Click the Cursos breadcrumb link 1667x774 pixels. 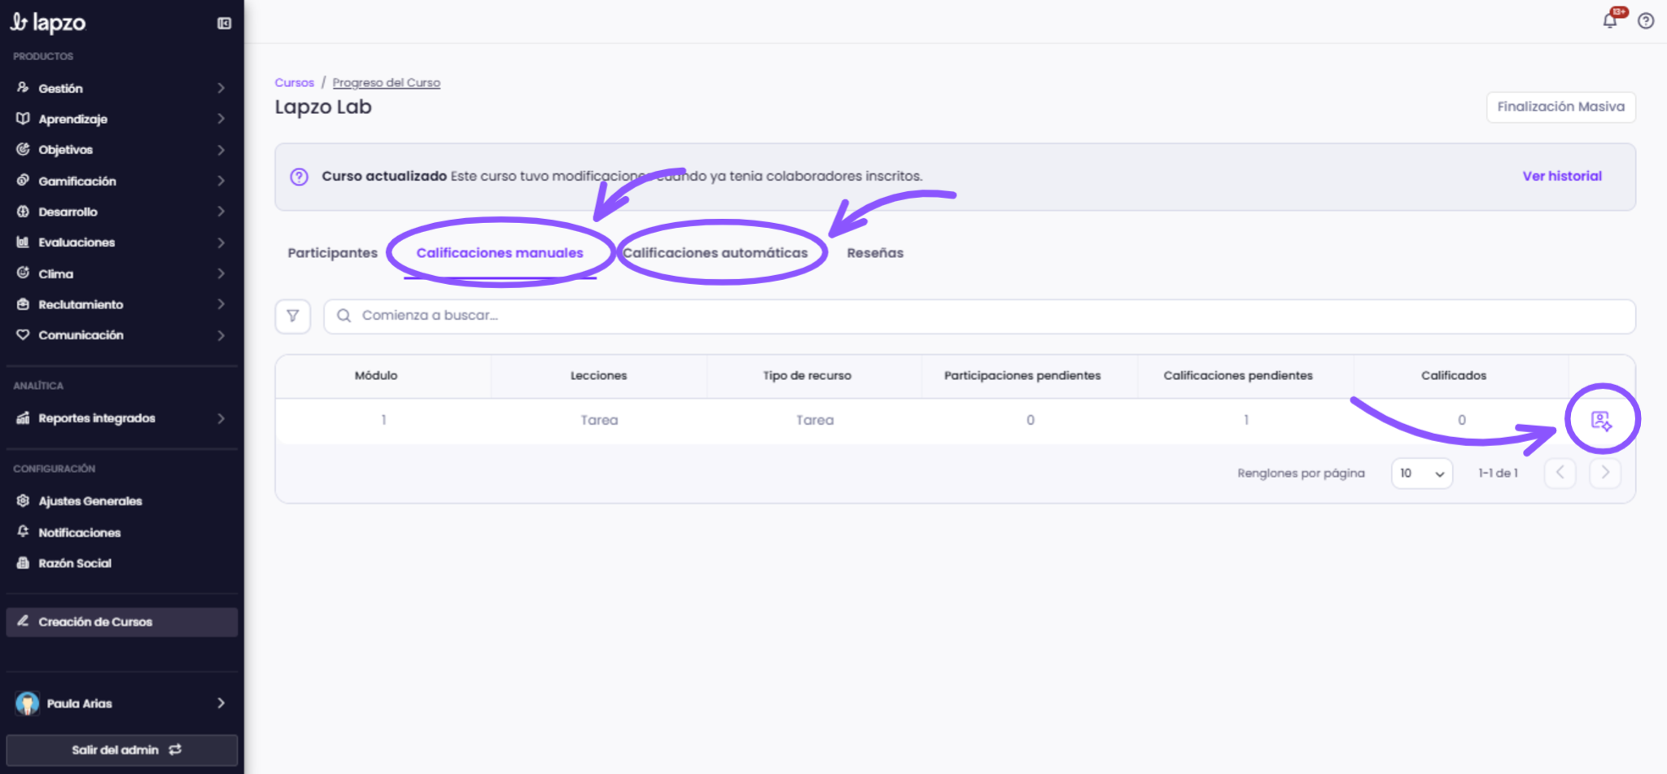tap(294, 83)
